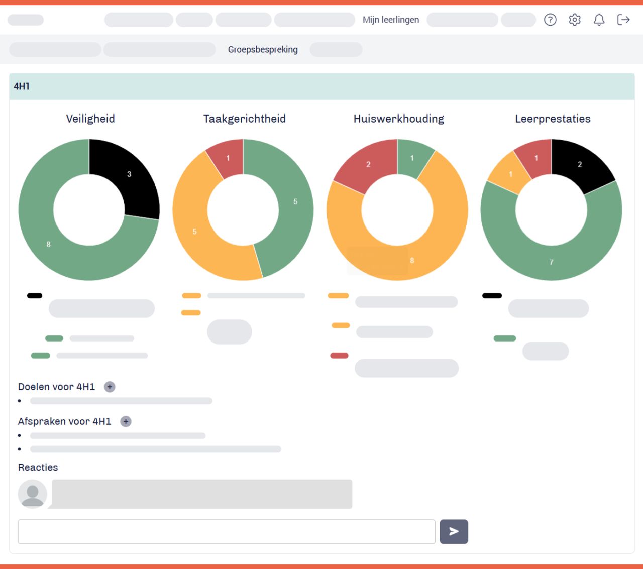Select the black segment 3 in Veiligheid chart
Screen dimensions: 643x569
coord(129,174)
